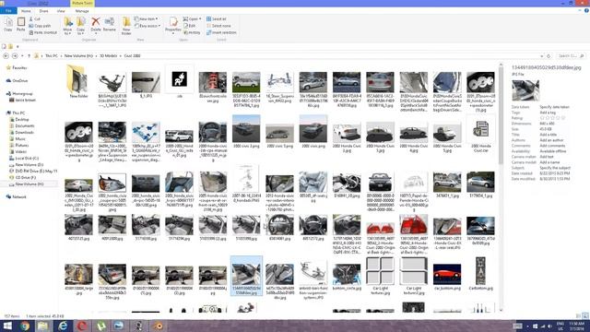The image size is (590, 332).
Task: Click Paste shortcut in the ribbon
Action: coord(43,32)
